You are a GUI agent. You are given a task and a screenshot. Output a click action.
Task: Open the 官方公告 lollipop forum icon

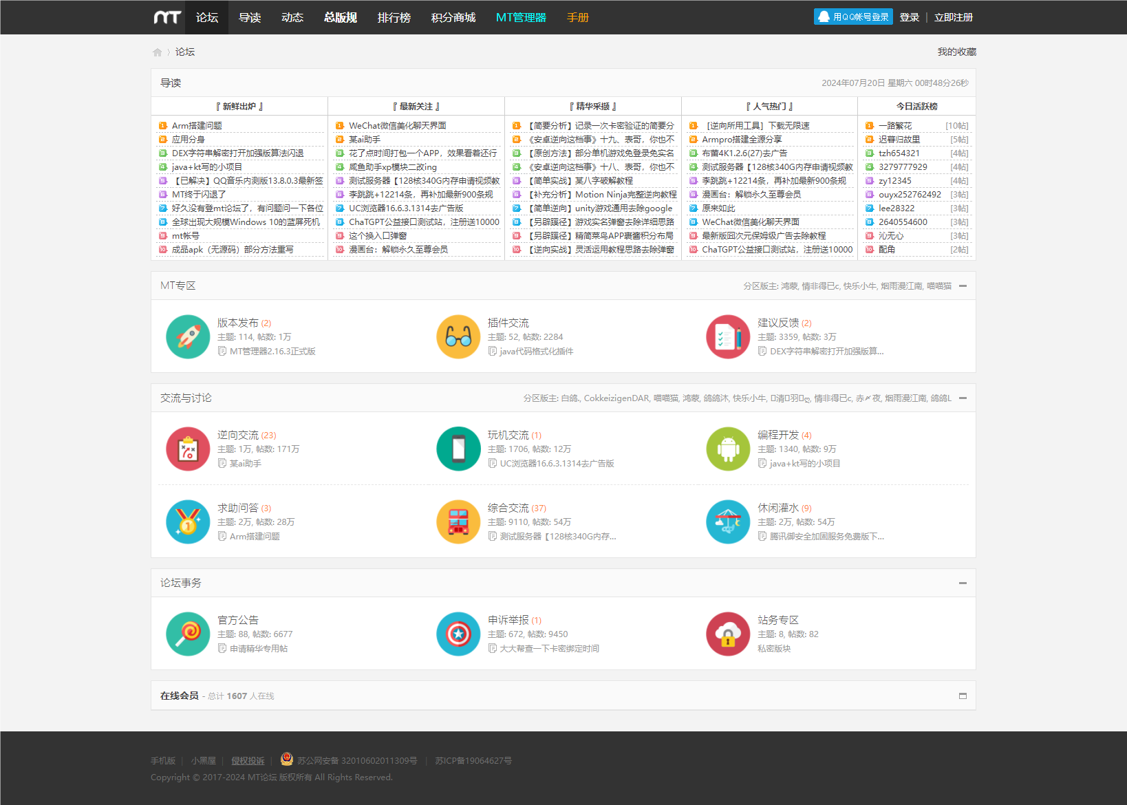[x=188, y=634]
